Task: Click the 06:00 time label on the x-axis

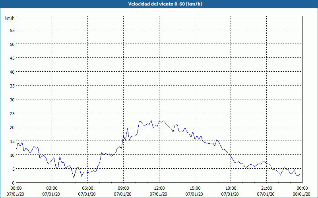Action: 87,188
